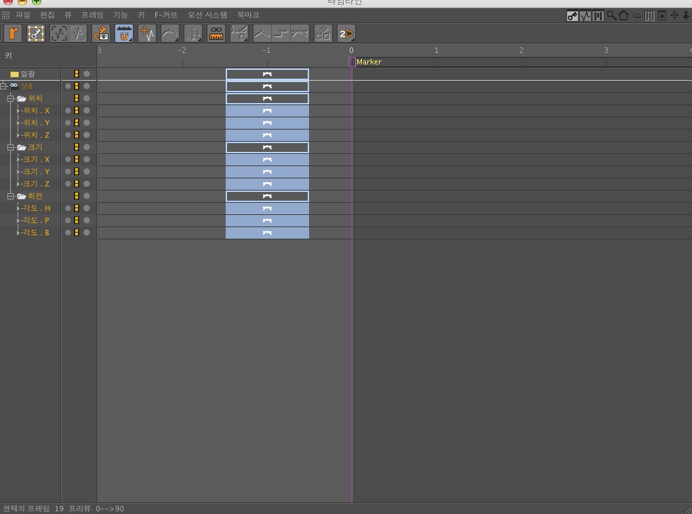This screenshot has width=692, height=514.
Task: Collapse the 회전 folder tree node
Action: tap(11, 196)
